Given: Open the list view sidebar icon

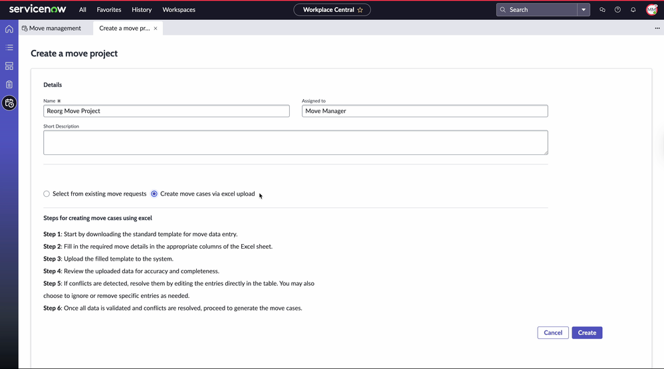Looking at the screenshot, I should (x=9, y=47).
